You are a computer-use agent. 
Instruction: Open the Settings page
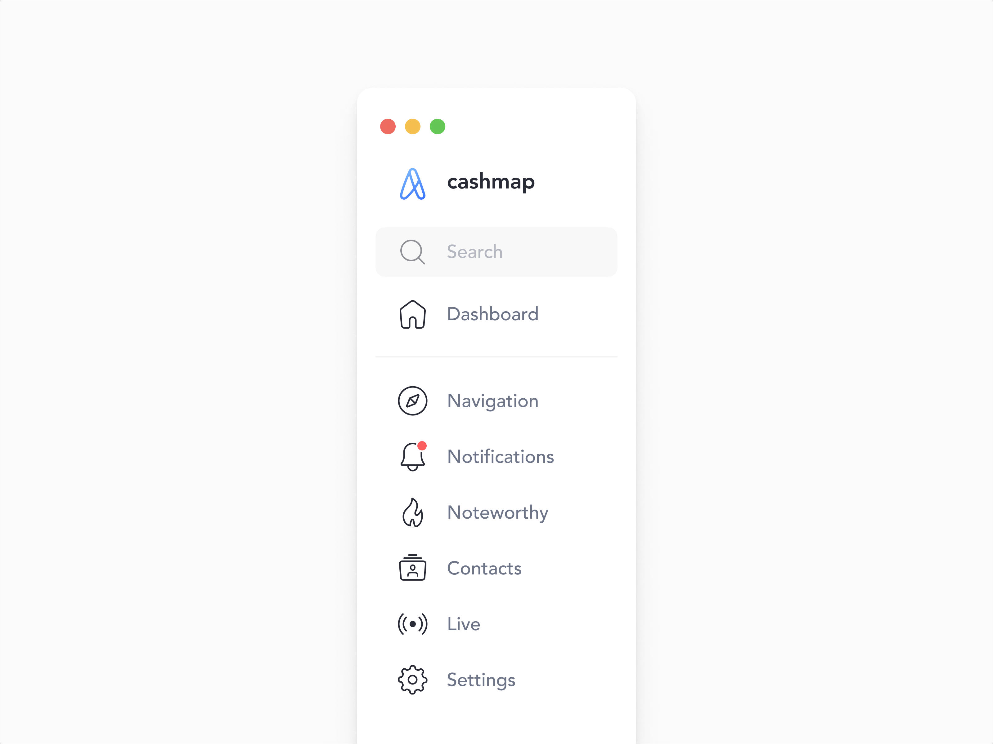coord(481,680)
